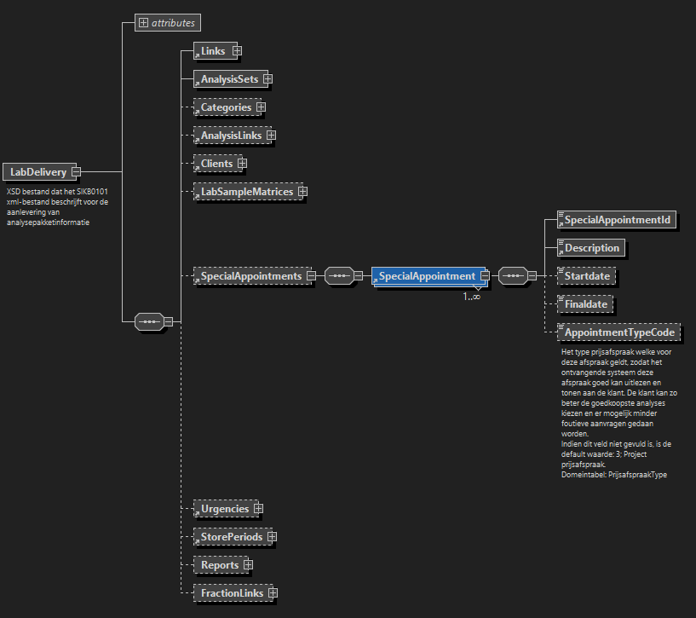Expand the attributes node plus icon
Image resolution: width=696 pixels, height=618 pixels.
[143, 23]
